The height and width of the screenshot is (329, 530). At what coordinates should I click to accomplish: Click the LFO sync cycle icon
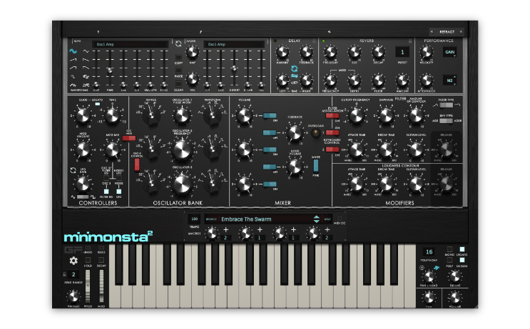[x=178, y=44]
